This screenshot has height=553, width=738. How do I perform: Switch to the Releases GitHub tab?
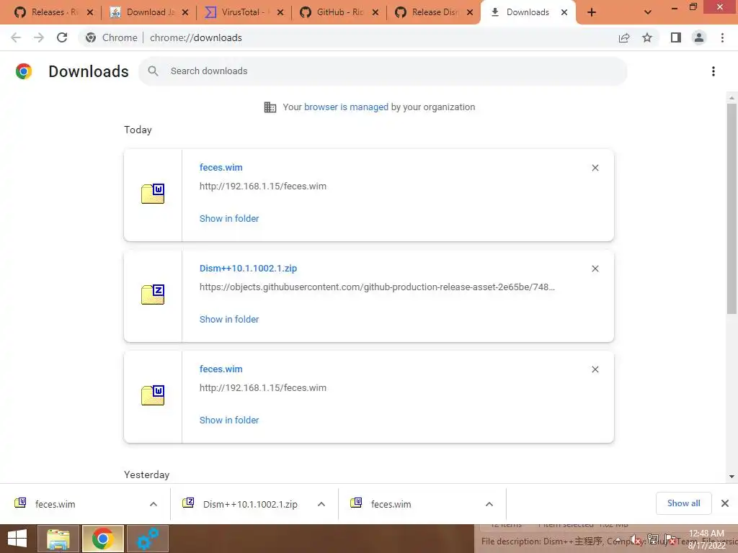tap(45, 12)
